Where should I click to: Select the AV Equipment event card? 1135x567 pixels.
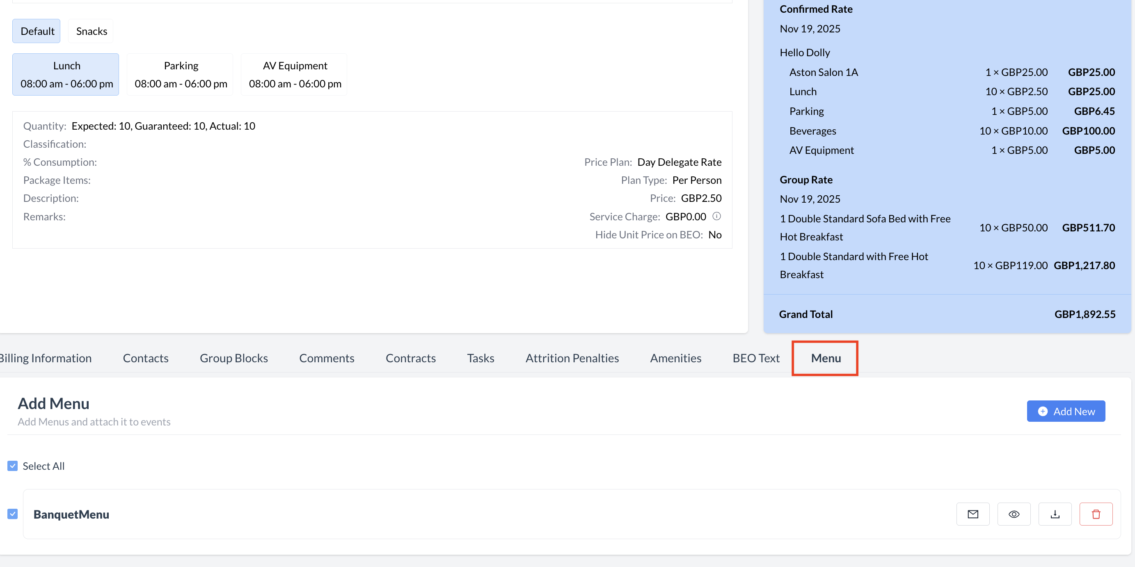click(295, 74)
